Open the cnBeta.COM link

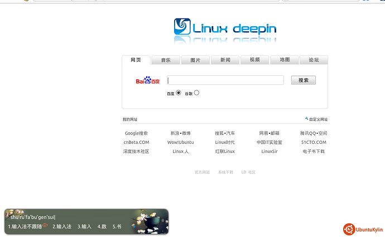tap(136, 142)
